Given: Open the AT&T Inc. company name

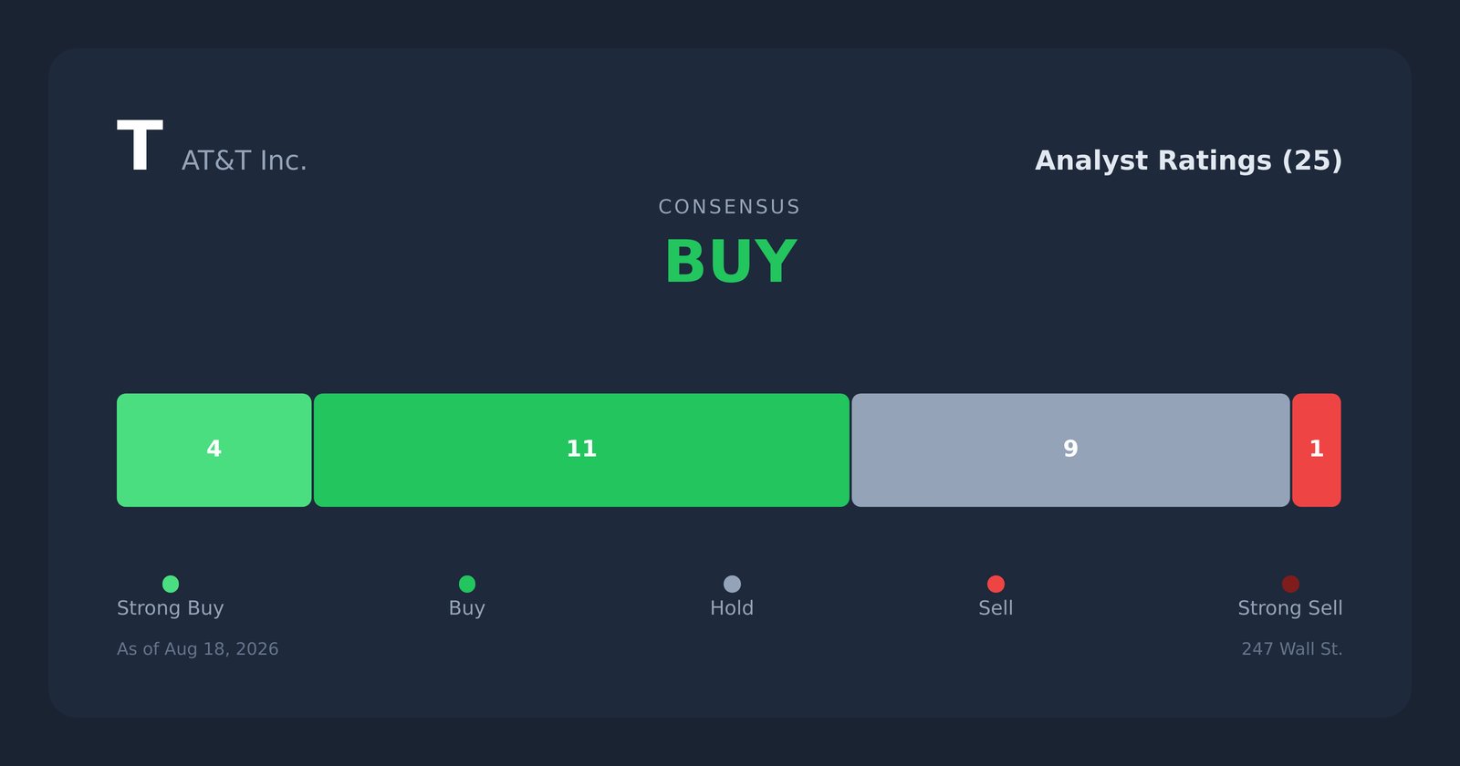Looking at the screenshot, I should click(x=245, y=160).
